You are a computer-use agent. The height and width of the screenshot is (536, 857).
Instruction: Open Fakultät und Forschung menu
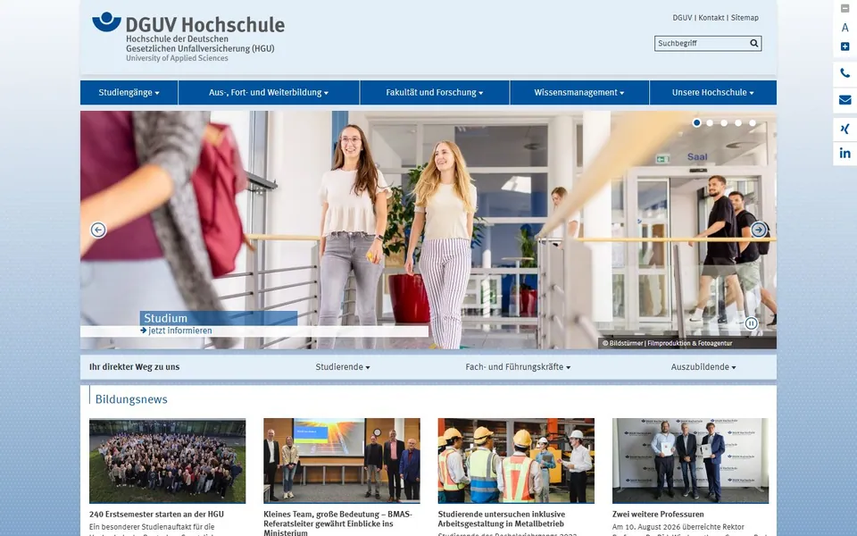coord(435,92)
